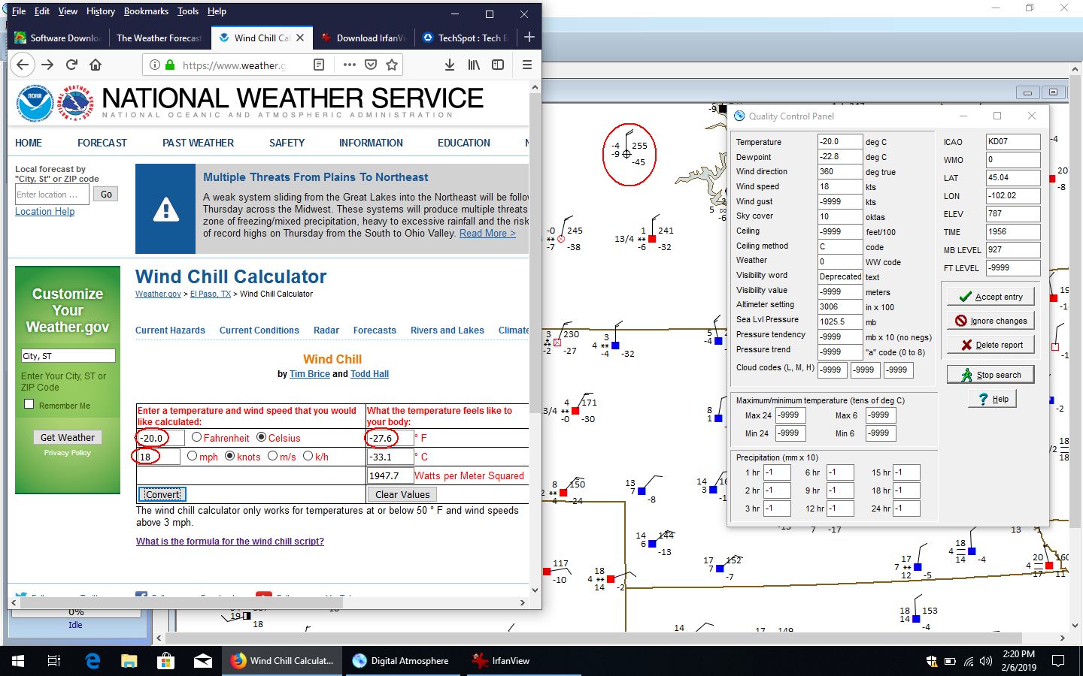
Task: Open Microsoft Store from taskbar
Action: (x=165, y=661)
